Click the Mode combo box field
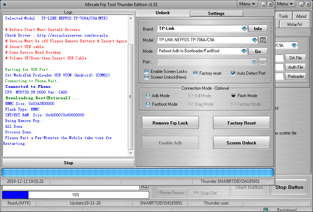Image resolution: width=313 pixels, height=212 pixels. pos(202,51)
